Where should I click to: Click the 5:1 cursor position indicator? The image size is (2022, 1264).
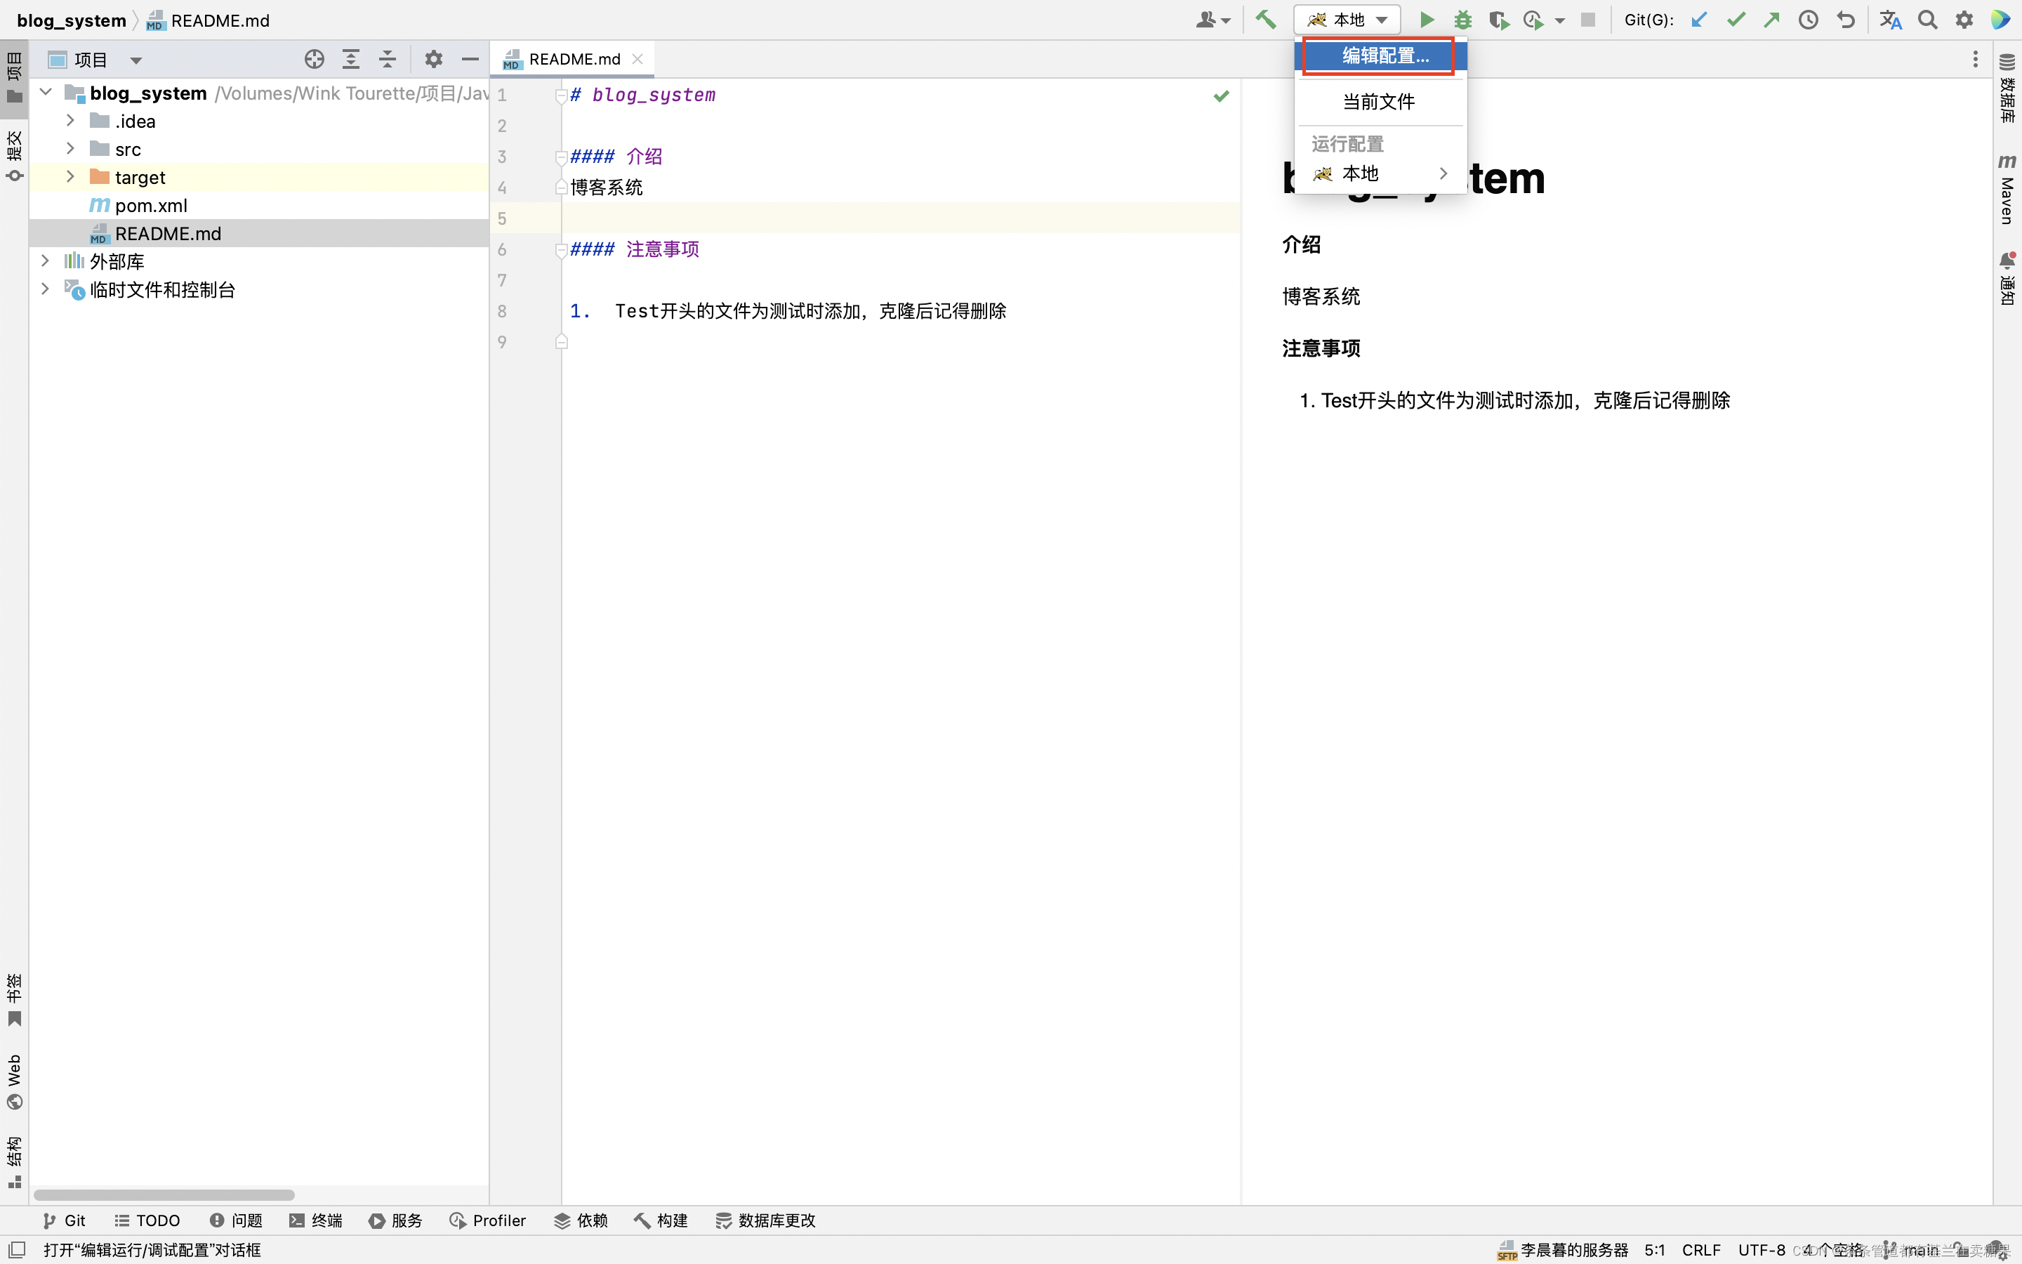click(x=1654, y=1250)
